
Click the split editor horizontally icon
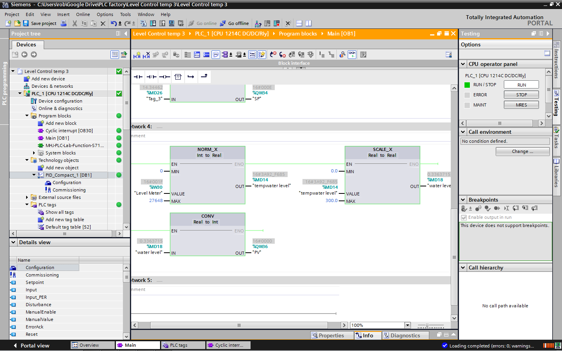(299, 23)
